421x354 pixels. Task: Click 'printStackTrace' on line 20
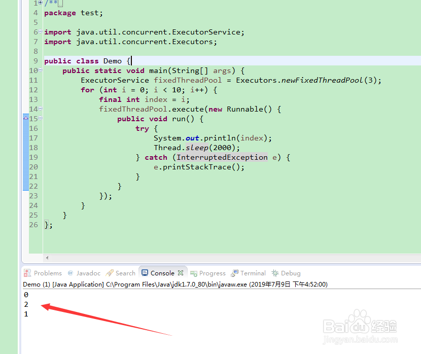(197, 167)
